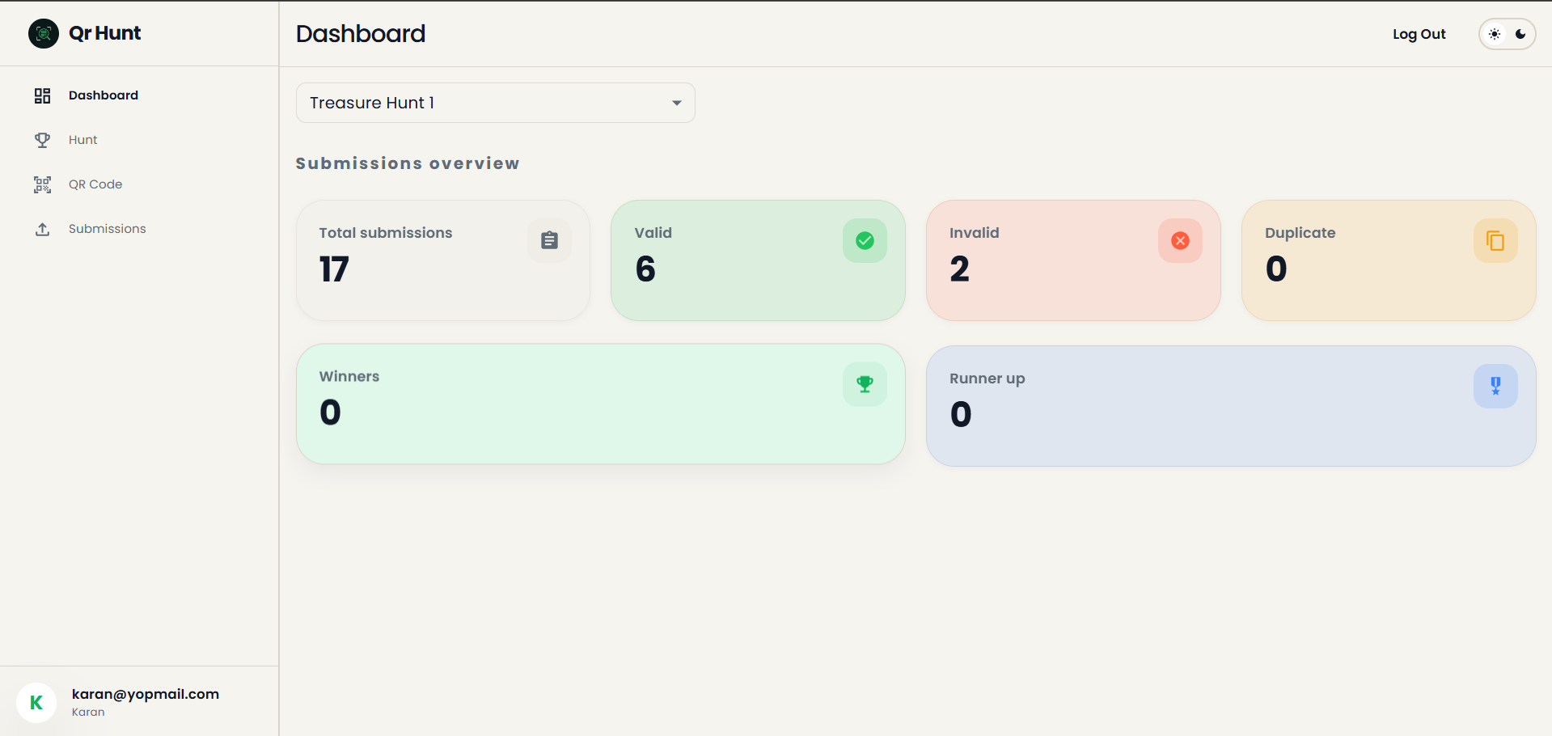This screenshot has height=736, width=1552.
Task: Click the clipboard icon on Total submissions card
Action: pos(550,240)
